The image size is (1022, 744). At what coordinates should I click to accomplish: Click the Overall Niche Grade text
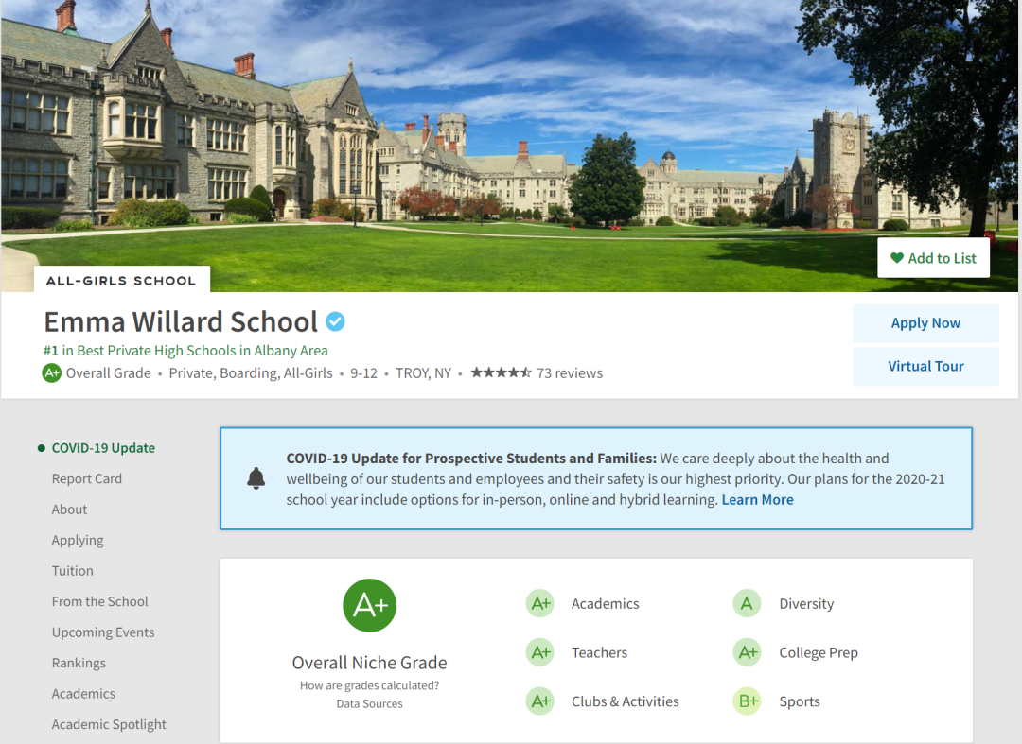click(x=370, y=663)
